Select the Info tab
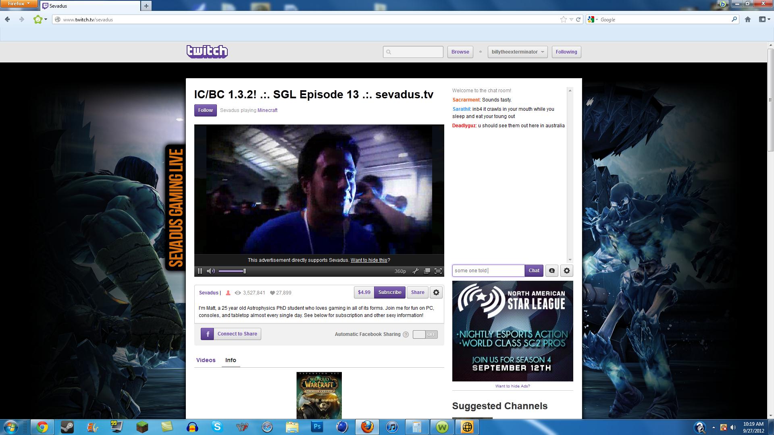 click(231, 360)
